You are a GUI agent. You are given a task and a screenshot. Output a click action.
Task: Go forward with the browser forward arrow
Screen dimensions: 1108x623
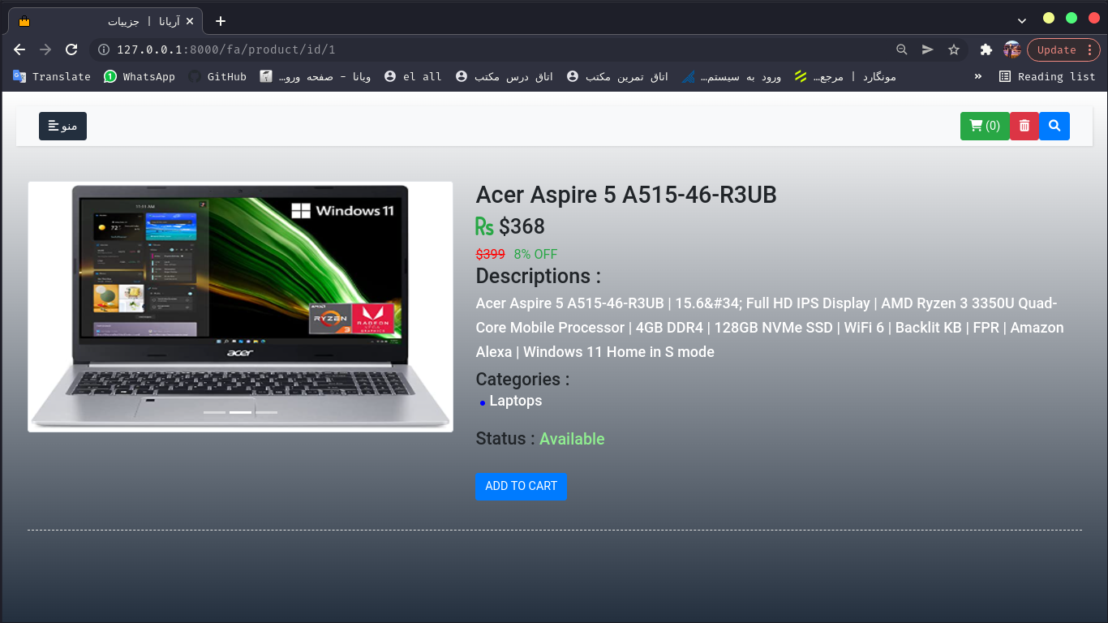45,49
